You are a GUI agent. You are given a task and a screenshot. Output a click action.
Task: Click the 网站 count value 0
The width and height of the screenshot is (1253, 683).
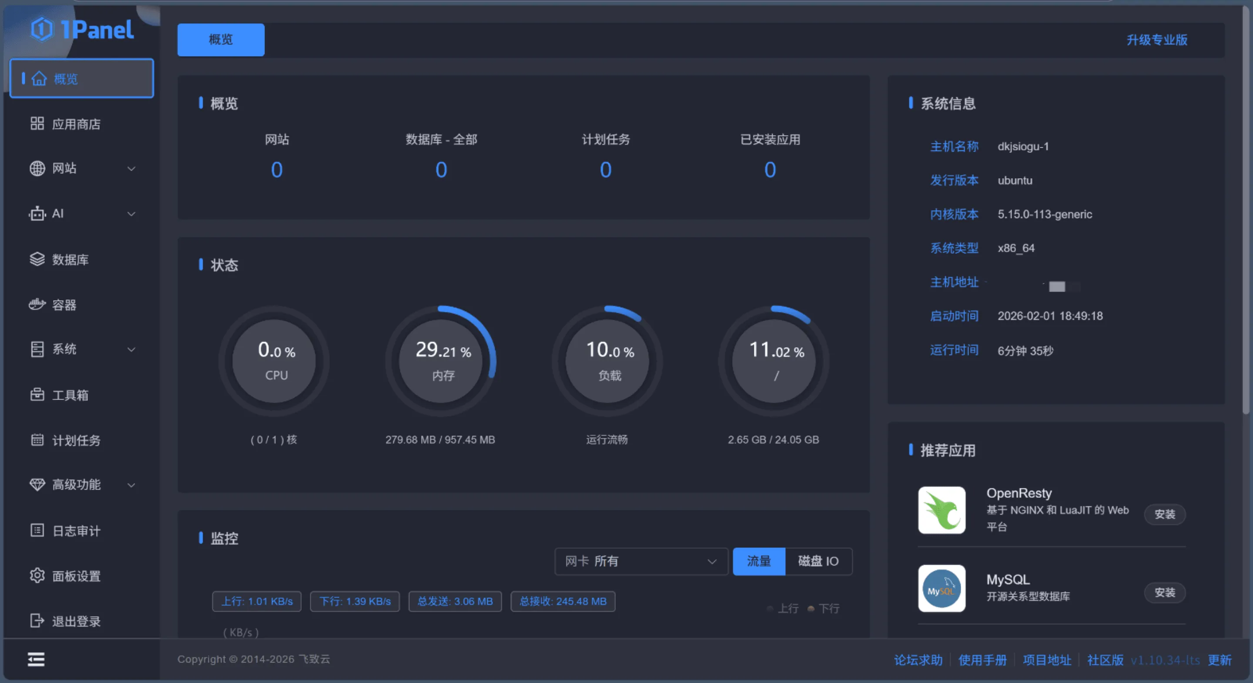click(277, 170)
